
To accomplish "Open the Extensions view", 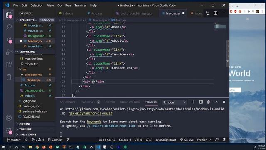I will click(x=9, y=65).
